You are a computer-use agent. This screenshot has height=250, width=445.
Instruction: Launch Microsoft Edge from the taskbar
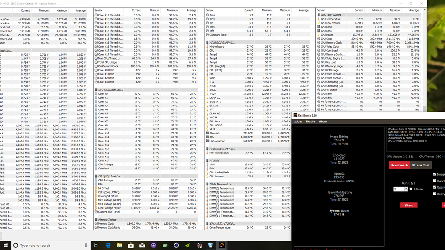pos(108,246)
